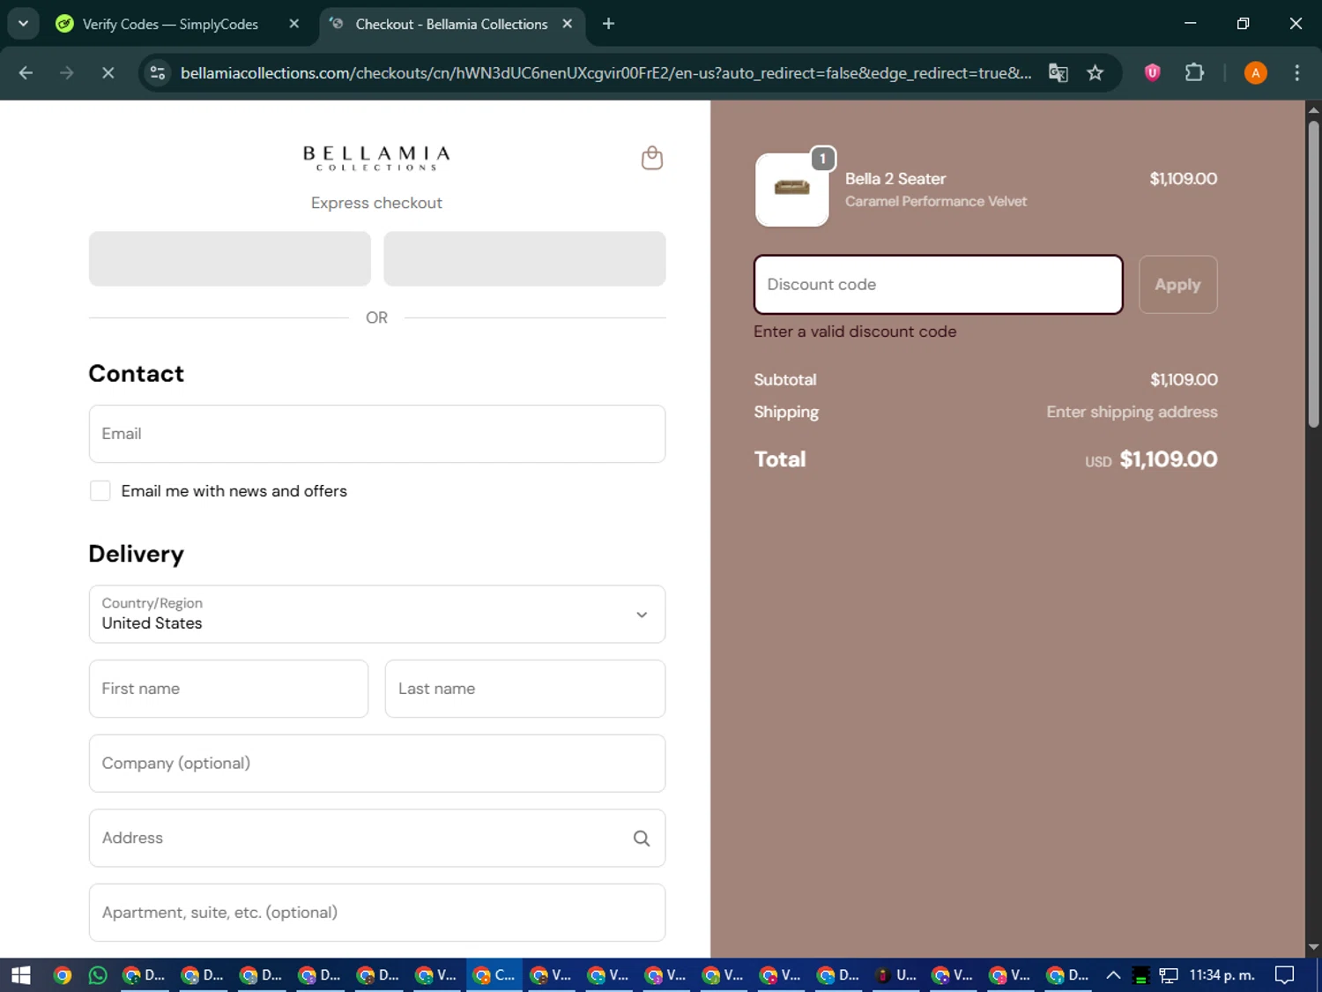Click the Company (optional) field
The width and height of the screenshot is (1322, 992).
pyautogui.click(x=377, y=764)
